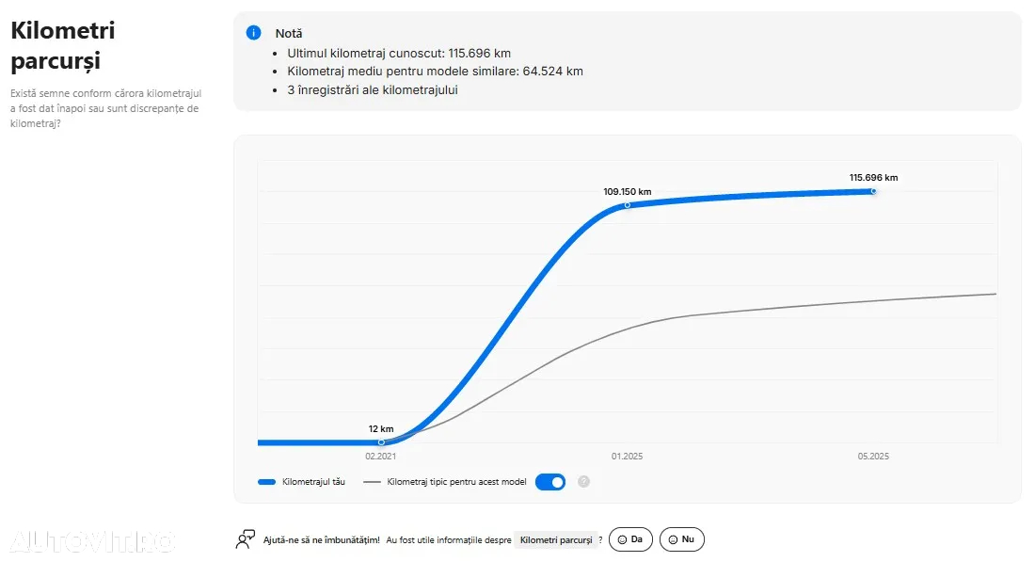Click the Autovit.ro watermark logo

click(92, 542)
